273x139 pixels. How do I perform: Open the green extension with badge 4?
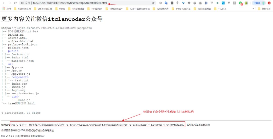(x=240, y=3)
